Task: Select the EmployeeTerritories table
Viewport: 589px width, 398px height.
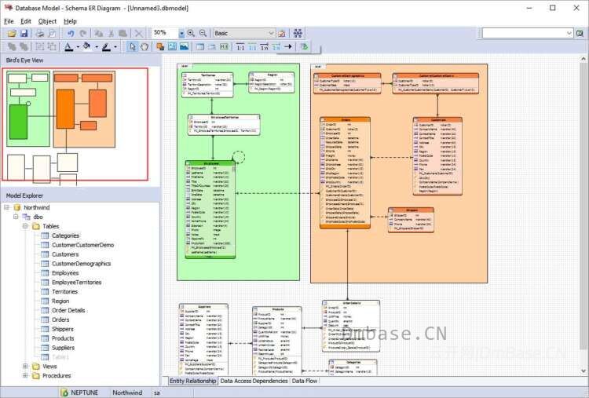Action: (x=77, y=283)
